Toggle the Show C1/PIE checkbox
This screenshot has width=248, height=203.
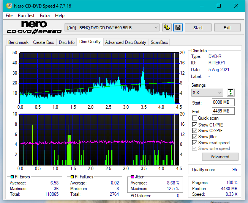(194, 125)
